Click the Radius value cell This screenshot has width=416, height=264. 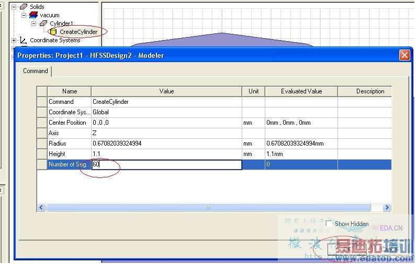pos(166,143)
